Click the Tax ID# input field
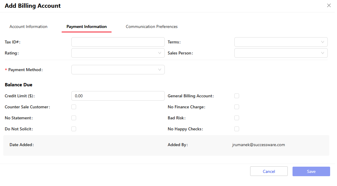The image size is (337, 186). click(118, 42)
